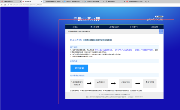Click the 证书申请办理流程 section heading
The image size is (180, 110).
77,76
